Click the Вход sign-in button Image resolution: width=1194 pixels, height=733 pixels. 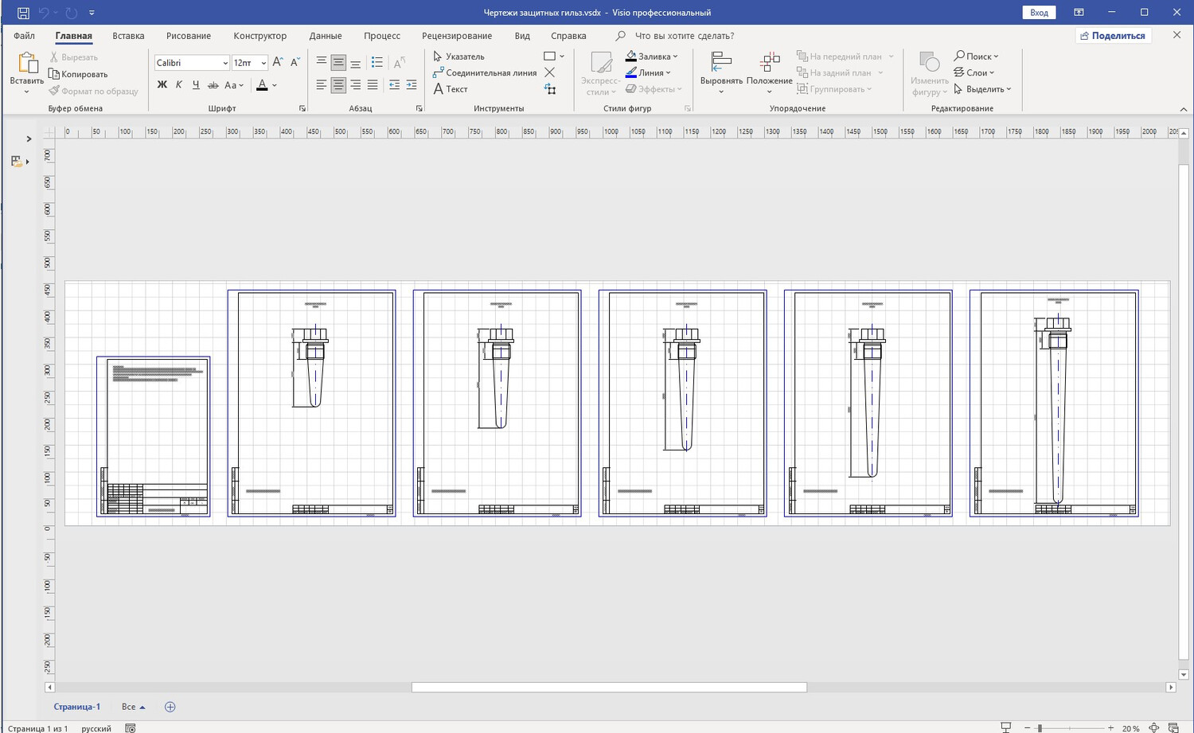1038,13
